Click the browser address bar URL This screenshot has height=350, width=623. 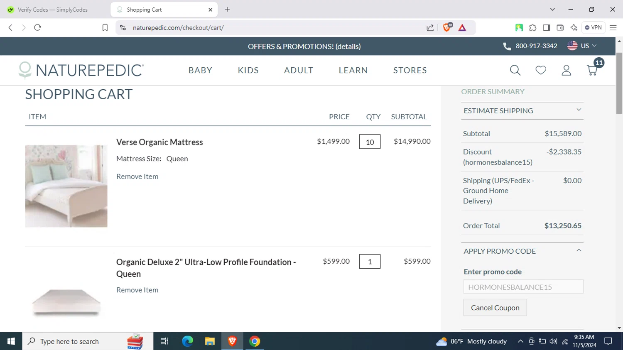coord(178,28)
